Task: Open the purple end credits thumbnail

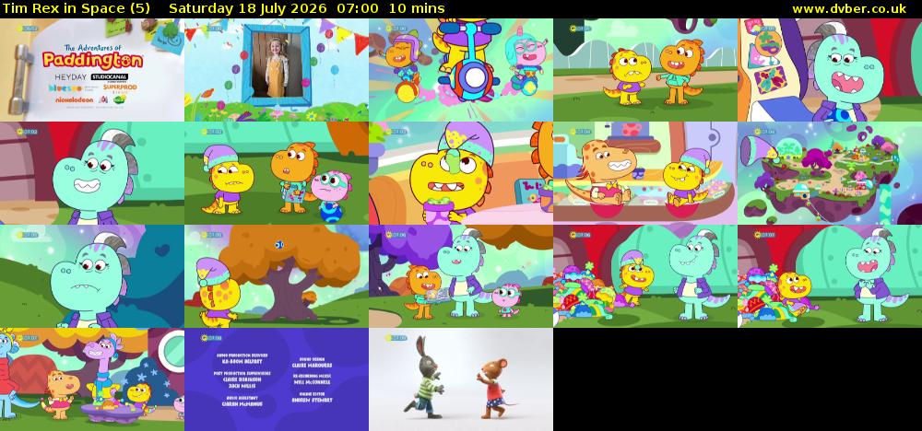Action: tap(277, 379)
